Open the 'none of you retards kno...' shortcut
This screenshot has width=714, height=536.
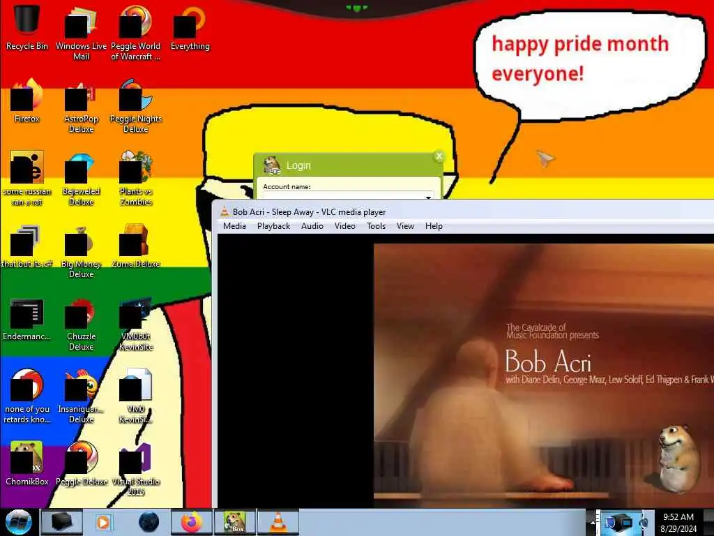[26, 396]
